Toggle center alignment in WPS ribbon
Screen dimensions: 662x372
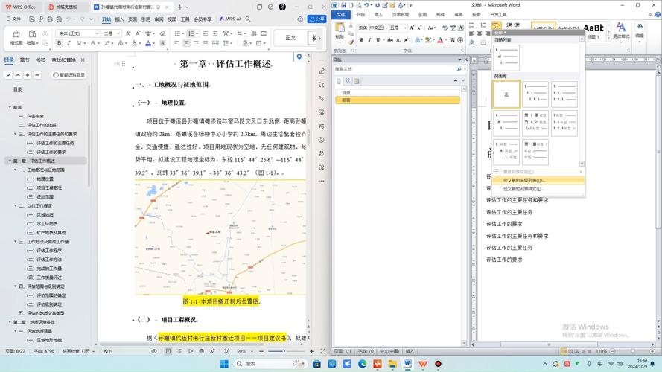pyautogui.click(x=186, y=43)
